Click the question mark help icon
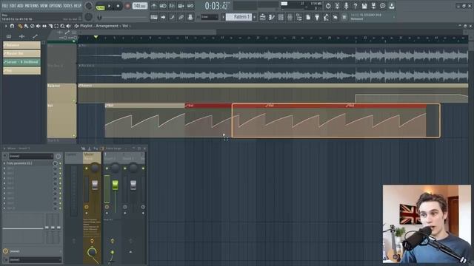The width and height of the screenshot is (474, 266). 355,6
